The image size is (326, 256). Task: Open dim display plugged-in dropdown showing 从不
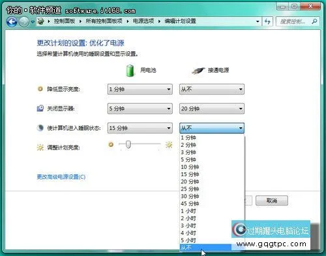tap(212, 89)
